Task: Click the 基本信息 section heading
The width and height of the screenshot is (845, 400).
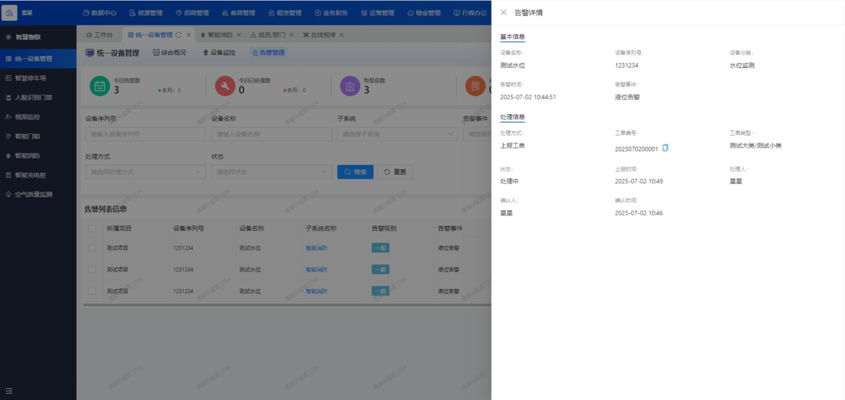Action: click(x=513, y=37)
